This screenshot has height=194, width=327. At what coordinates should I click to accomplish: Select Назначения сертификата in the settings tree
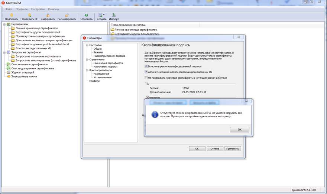pyautogui.click(x=108, y=63)
